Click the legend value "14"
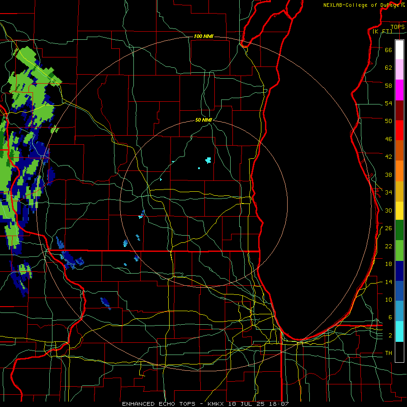 388,282
